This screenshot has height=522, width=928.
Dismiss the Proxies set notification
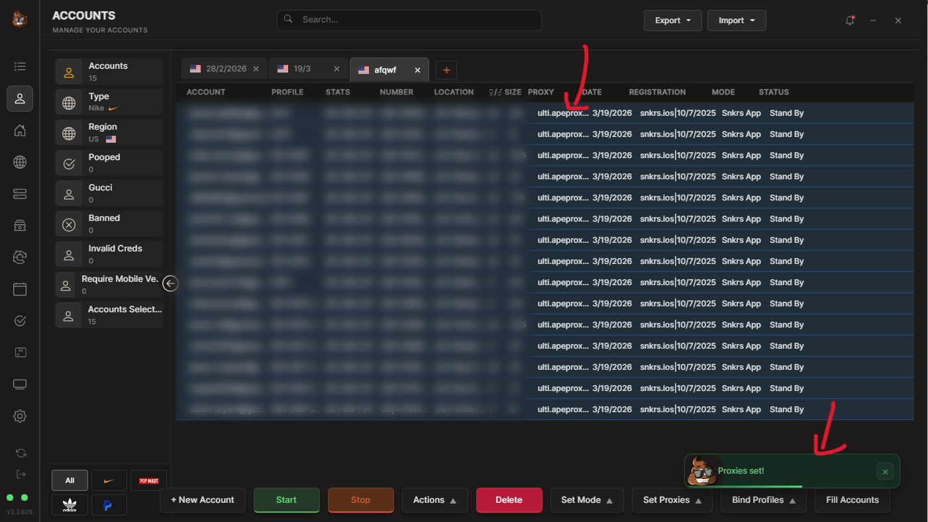tap(885, 472)
